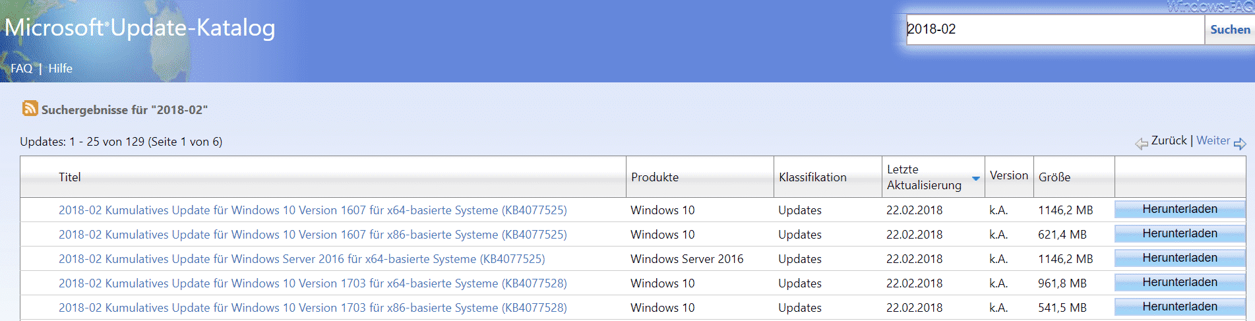Go to next page via Weiter
Screen dimensions: 1255x321
coord(1213,140)
